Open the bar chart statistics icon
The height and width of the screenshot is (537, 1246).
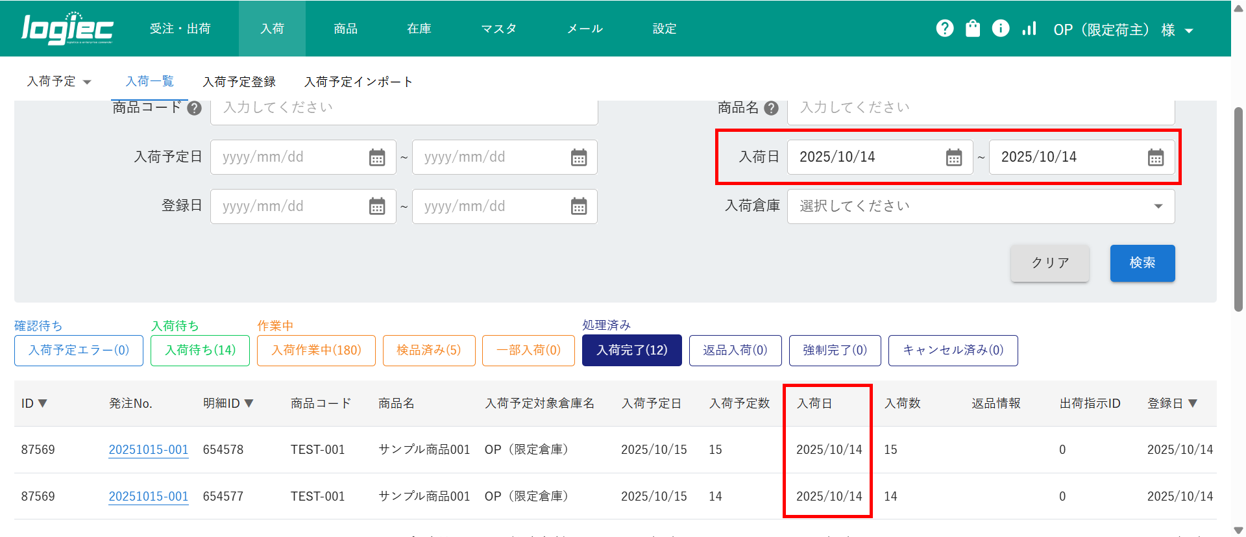pos(1029,29)
